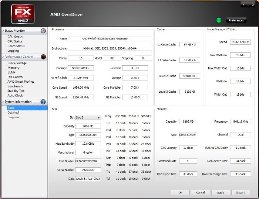259x199 pixels.
Task: Click the Max Width Out field
Action: [240, 68]
